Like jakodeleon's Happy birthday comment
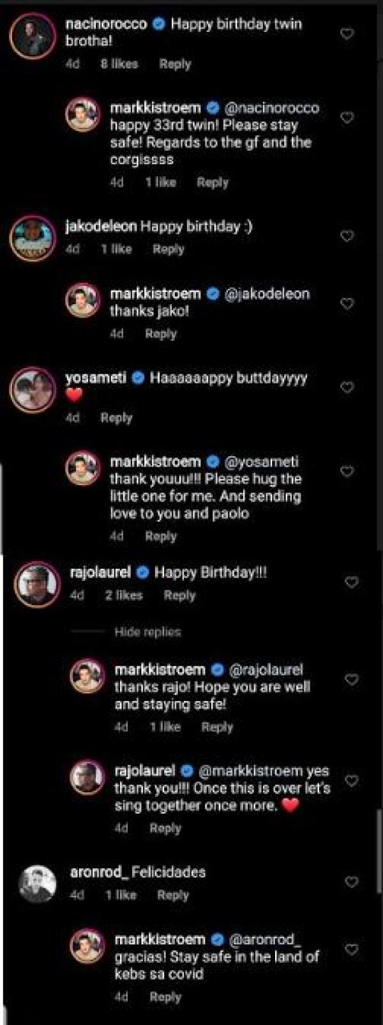This screenshot has width=383, height=1025. click(x=347, y=236)
